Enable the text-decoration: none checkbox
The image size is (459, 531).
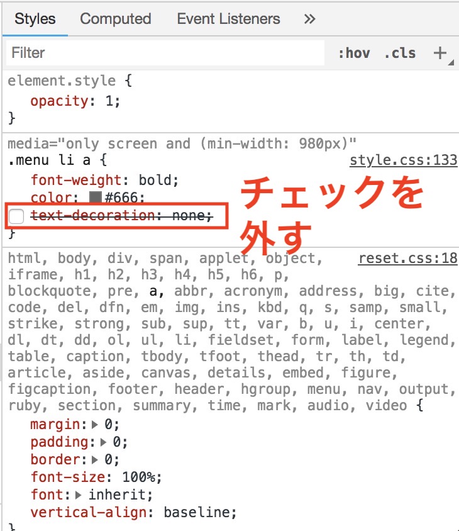tap(16, 216)
